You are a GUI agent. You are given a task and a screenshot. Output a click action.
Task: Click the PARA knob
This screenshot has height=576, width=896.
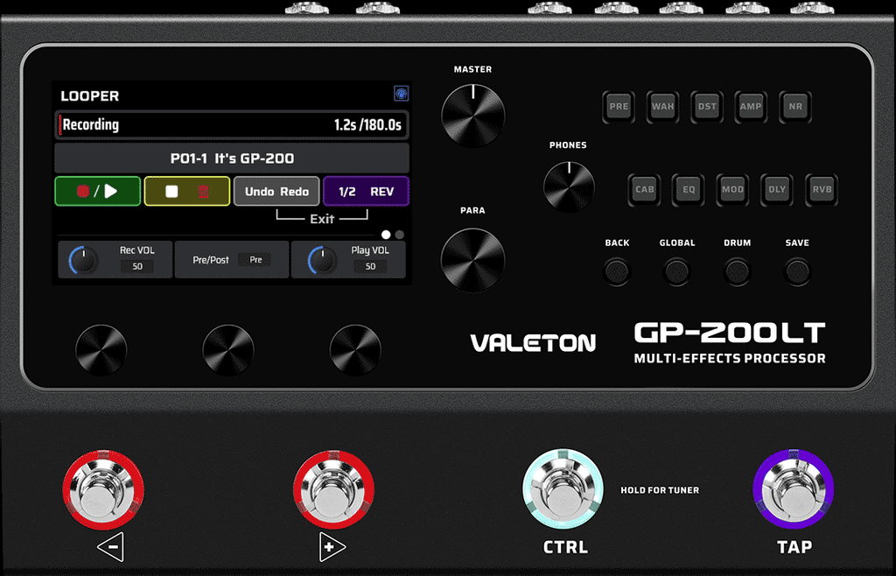[473, 259]
